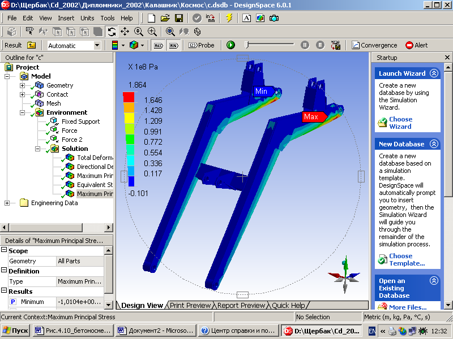Switch to the Report Preview tab
453x339 pixels.
click(x=241, y=306)
